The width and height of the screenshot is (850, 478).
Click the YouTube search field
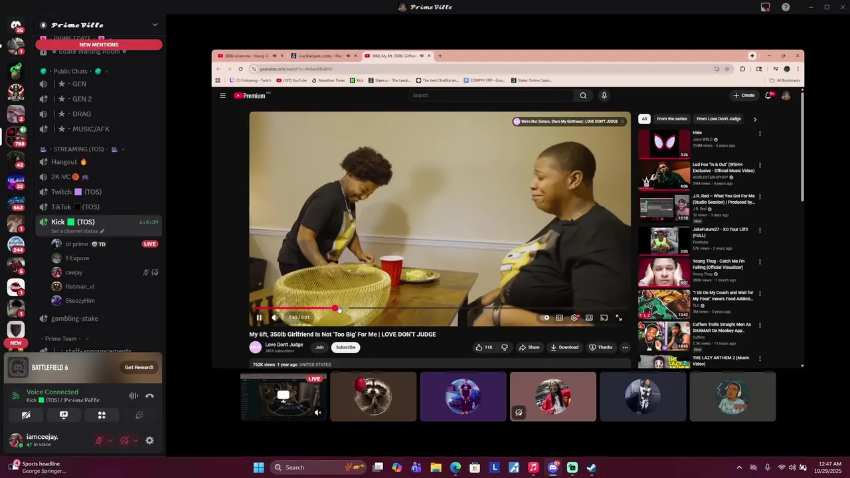point(490,96)
